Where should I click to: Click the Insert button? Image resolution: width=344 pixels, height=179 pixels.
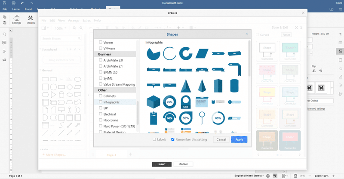click(x=162, y=164)
